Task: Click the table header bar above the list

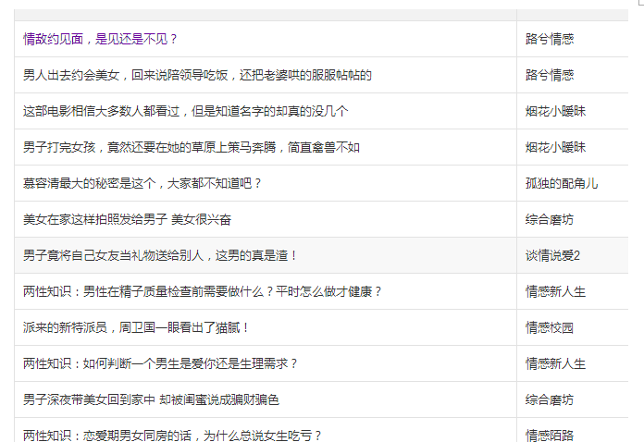Action: (321, 15)
